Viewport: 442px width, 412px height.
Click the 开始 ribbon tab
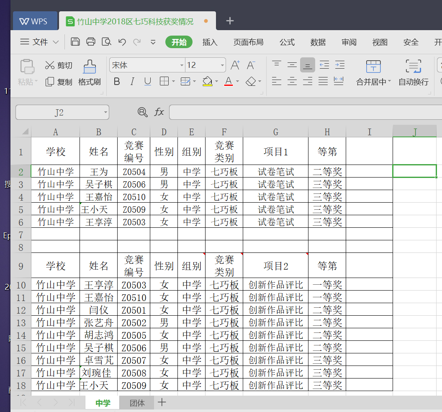click(x=179, y=42)
